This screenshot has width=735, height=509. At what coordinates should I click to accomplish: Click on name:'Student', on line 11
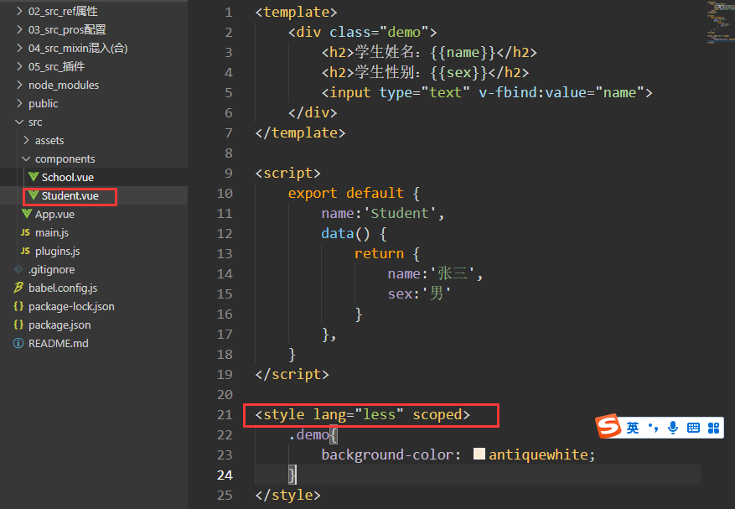(x=383, y=214)
